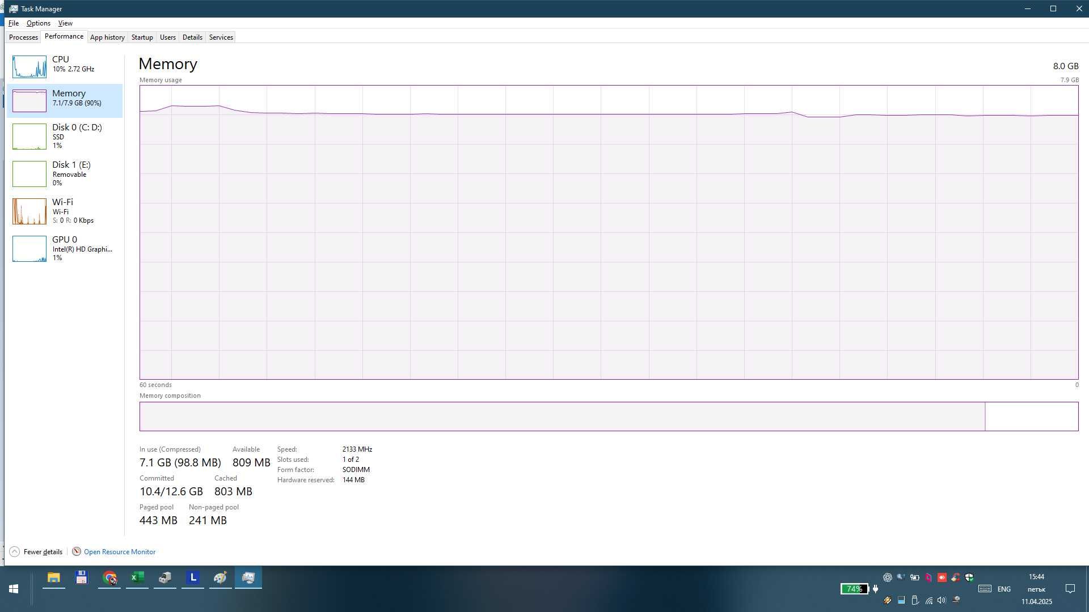This screenshot has width=1089, height=612.
Task: Open the Chrome icon in the taskbar
Action: click(x=109, y=578)
